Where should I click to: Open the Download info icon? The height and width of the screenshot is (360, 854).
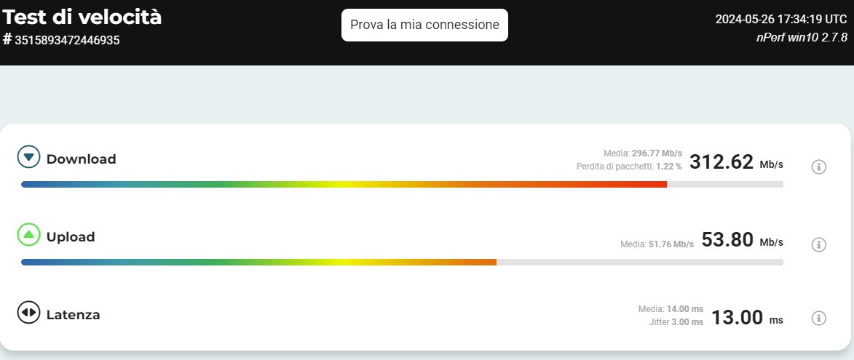point(818,167)
